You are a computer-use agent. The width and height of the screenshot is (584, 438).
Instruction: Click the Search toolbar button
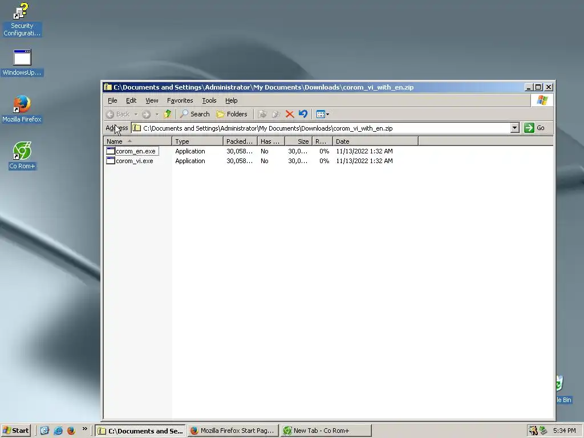[195, 114]
